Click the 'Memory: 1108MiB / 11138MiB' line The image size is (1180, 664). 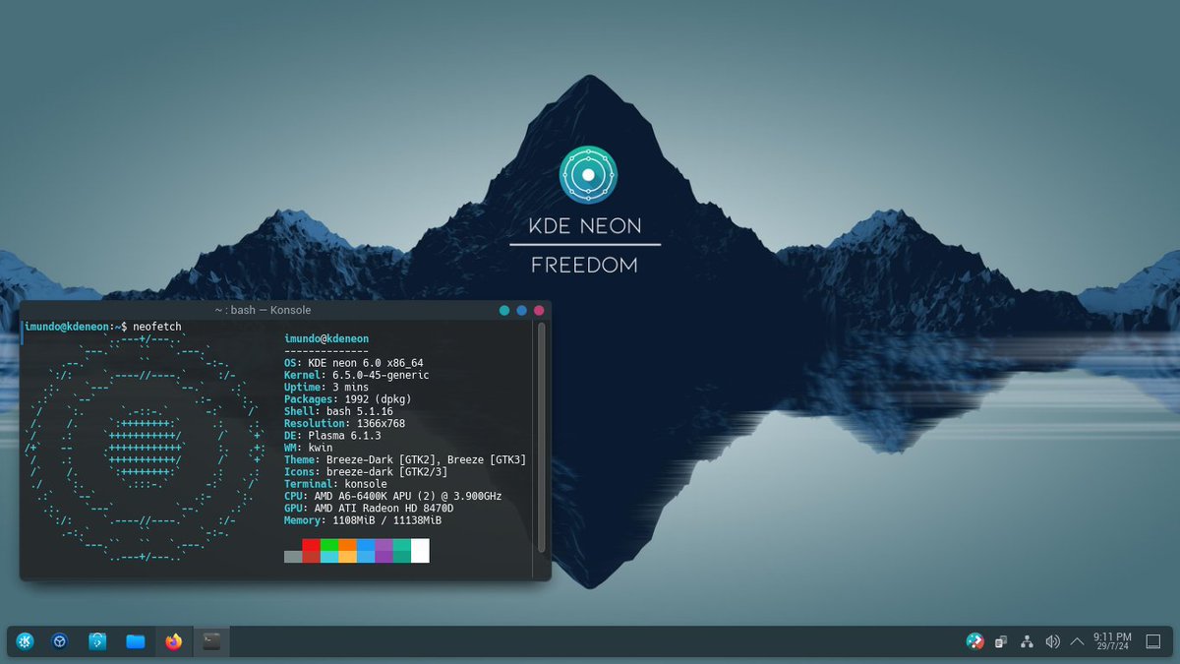coord(363,520)
